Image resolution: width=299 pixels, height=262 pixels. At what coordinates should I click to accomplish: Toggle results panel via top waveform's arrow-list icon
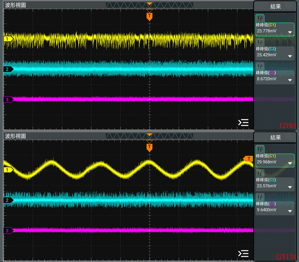click(243, 123)
